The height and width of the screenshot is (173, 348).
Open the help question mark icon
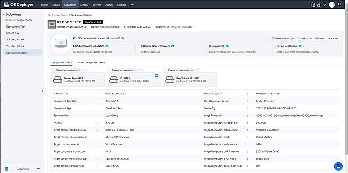pyautogui.click(x=6, y=169)
